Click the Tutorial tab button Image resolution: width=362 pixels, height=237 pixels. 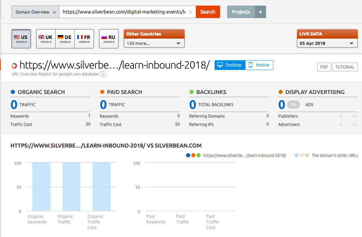click(345, 67)
